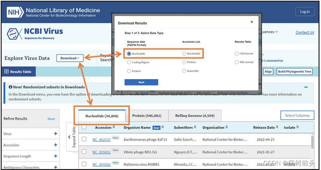Check the row for NC_055052
Image resolution: width=321 pixels, height=170 pixels.
pos(84,164)
